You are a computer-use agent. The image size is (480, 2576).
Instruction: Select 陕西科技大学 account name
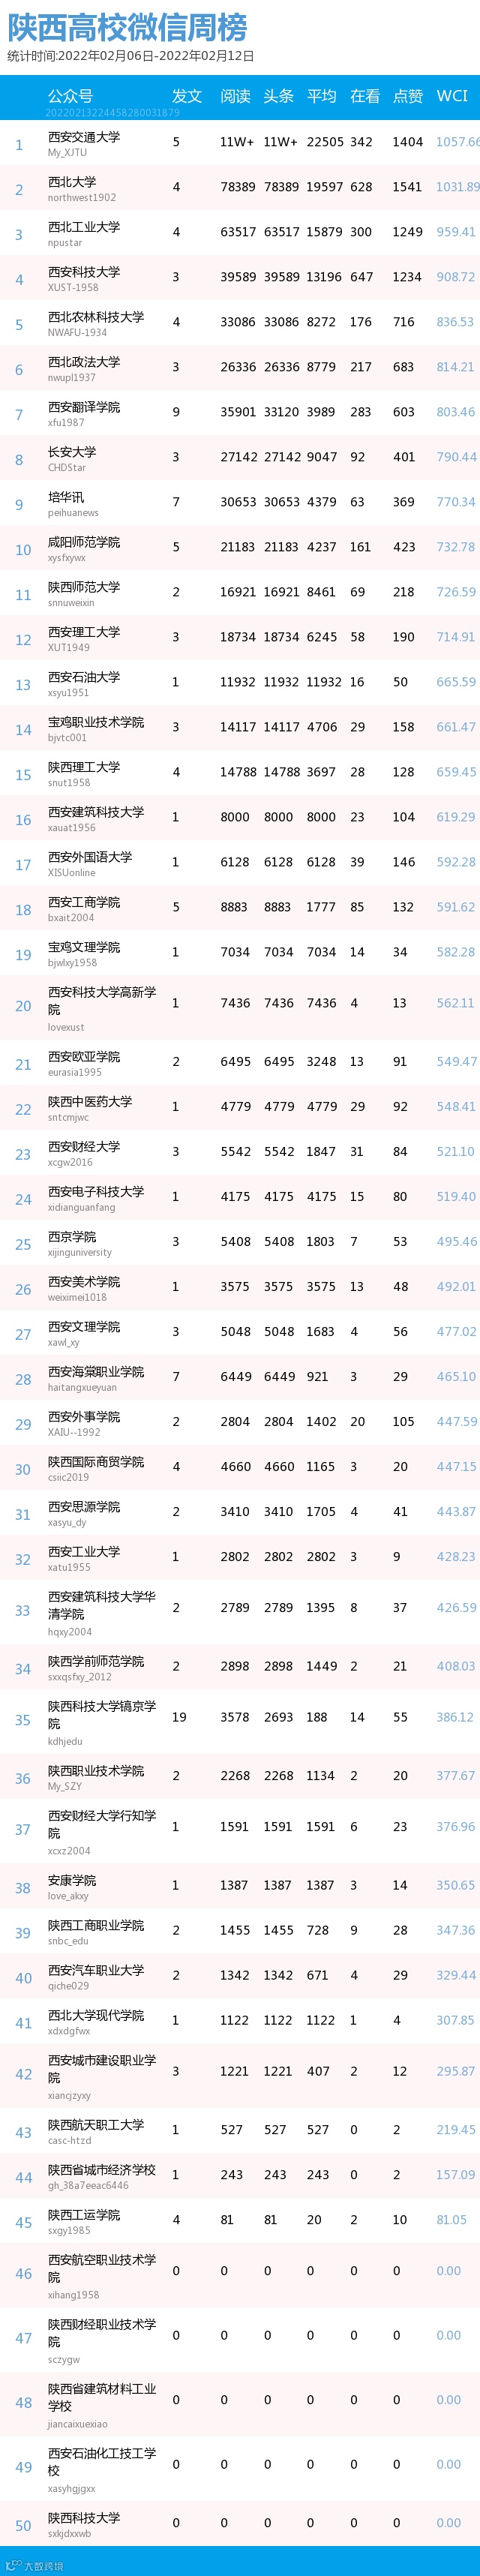[84, 2517]
